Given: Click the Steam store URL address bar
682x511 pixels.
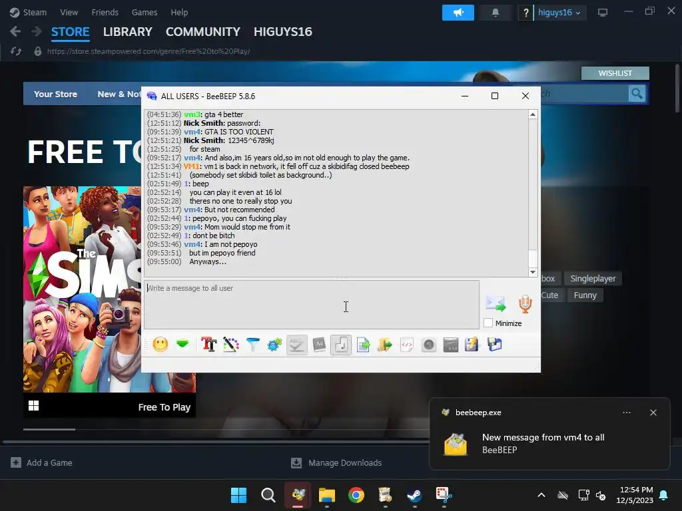Looking at the screenshot, I should pyautogui.click(x=149, y=51).
